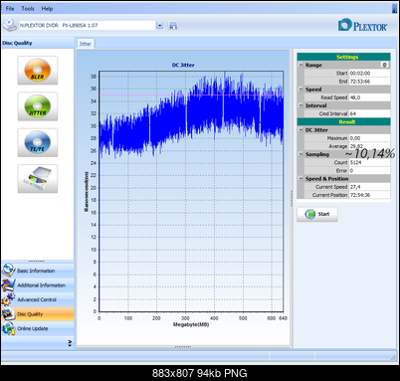Collapse the Sampling section

[300, 154]
